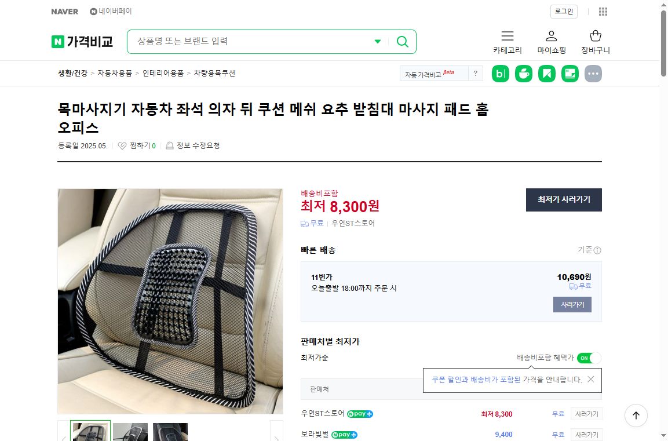Image resolution: width=668 pixels, height=441 pixels.
Task: Toggle the 배송비포함 혜택가 ON switch
Action: pos(590,358)
